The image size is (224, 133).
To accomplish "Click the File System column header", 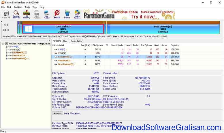I will 98,46.
